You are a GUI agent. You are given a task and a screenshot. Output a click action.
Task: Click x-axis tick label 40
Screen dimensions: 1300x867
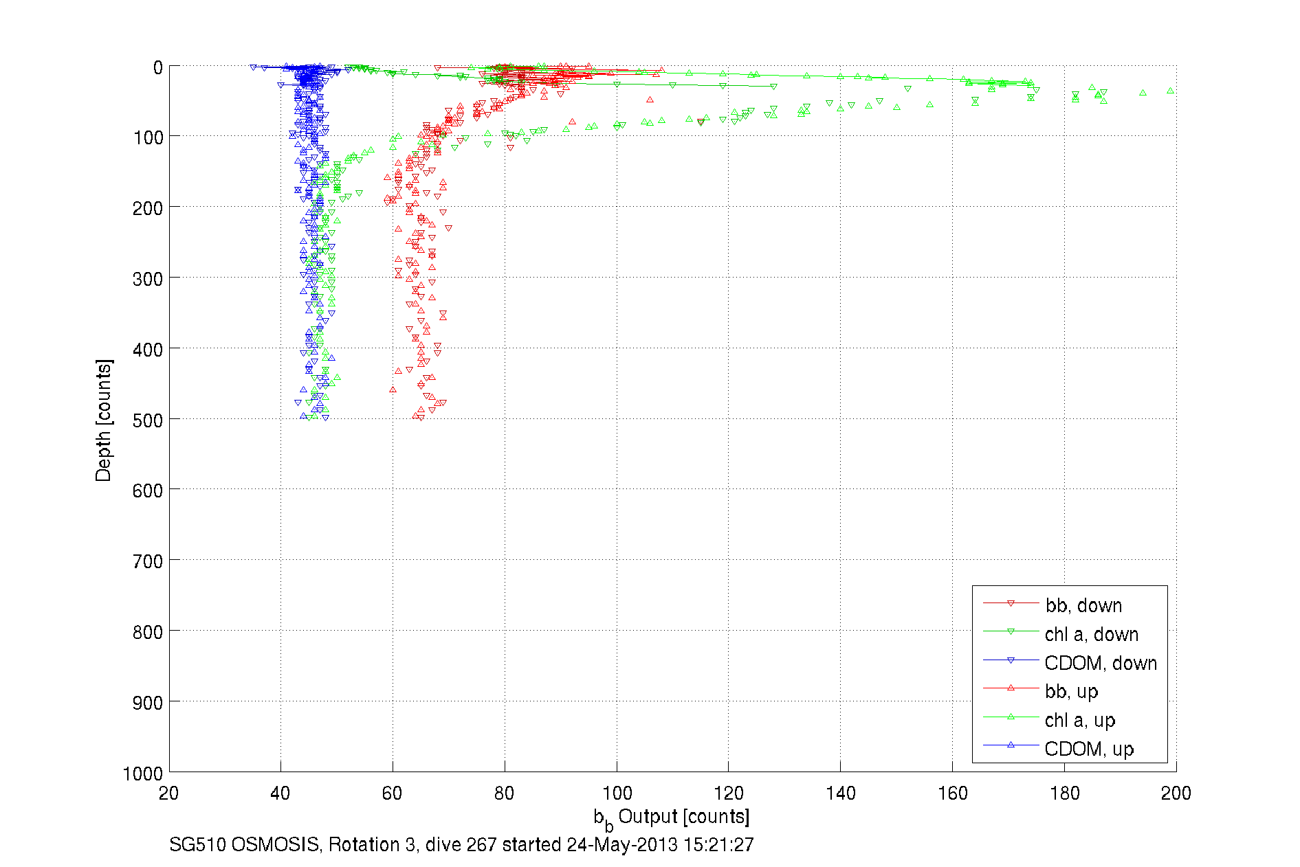(280, 793)
